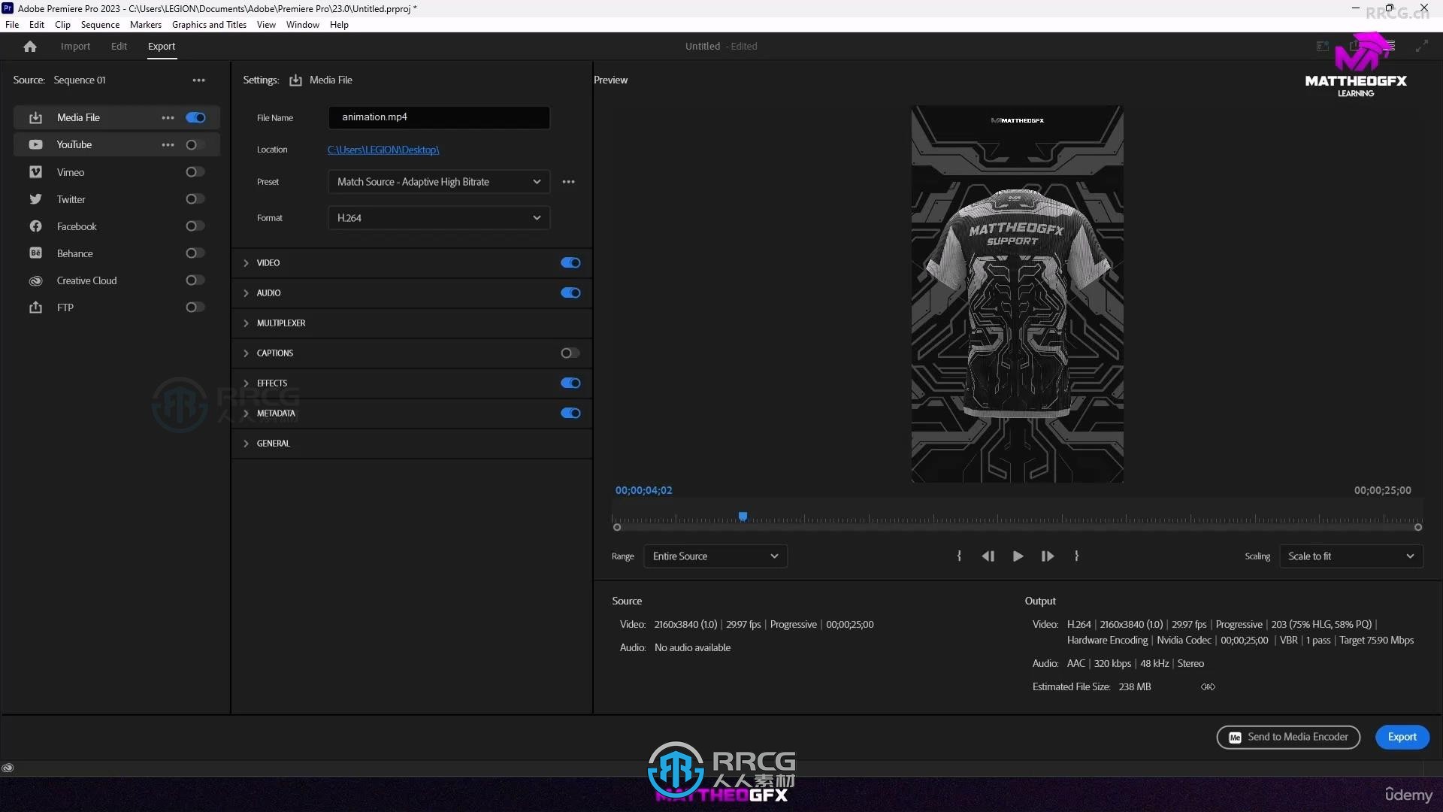The image size is (1443, 812).
Task: Toggle the VIDEO section enable switch
Action: [x=571, y=262]
